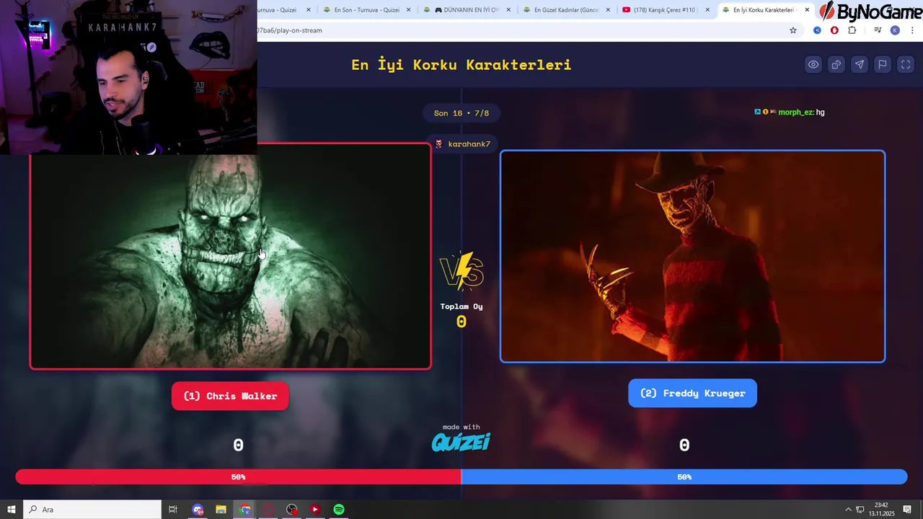Click Freddy Krueger's vote count '0'
The width and height of the screenshot is (923, 519).
point(684,445)
